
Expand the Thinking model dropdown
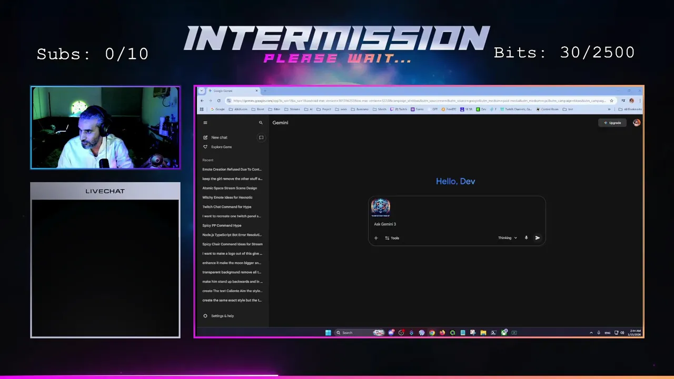click(x=508, y=238)
